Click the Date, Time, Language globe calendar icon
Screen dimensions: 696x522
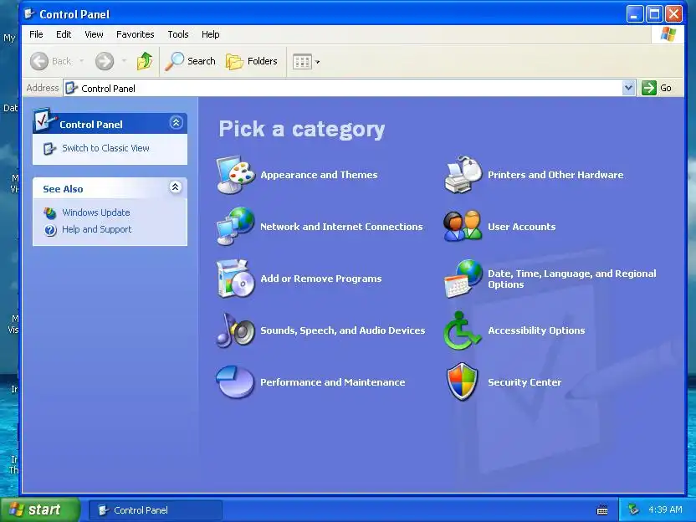pos(463,279)
